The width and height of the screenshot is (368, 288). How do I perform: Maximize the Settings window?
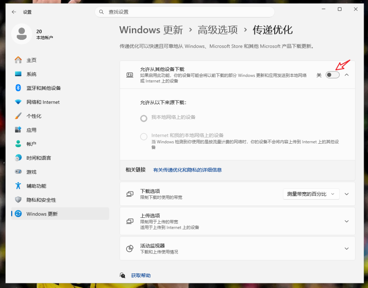[x=339, y=9]
